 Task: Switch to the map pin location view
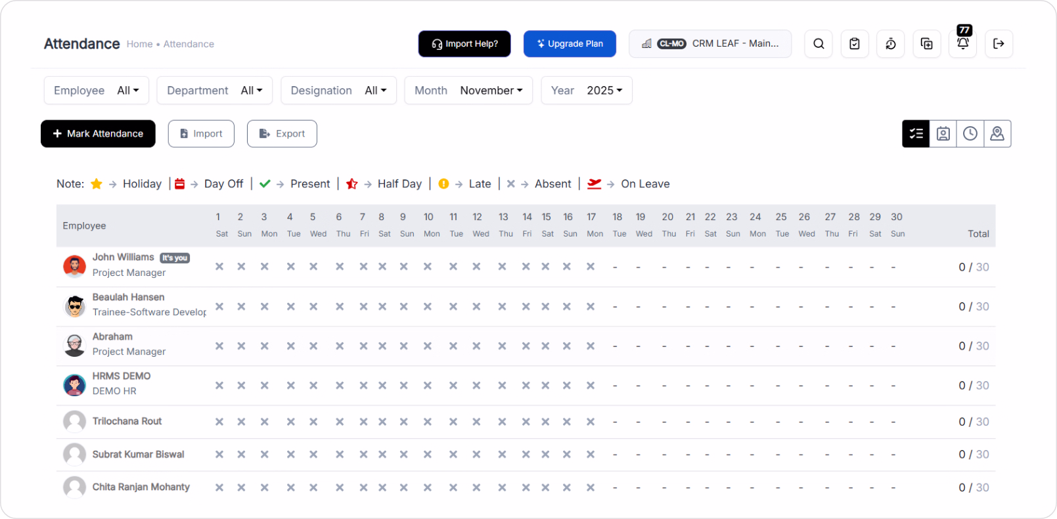point(997,134)
